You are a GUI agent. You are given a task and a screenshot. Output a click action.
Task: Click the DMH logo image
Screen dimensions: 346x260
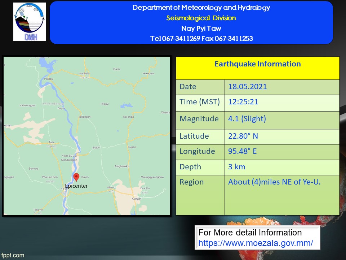30,22
